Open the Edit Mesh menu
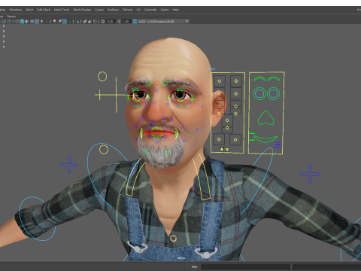The width and height of the screenshot is (361, 271). (44, 10)
